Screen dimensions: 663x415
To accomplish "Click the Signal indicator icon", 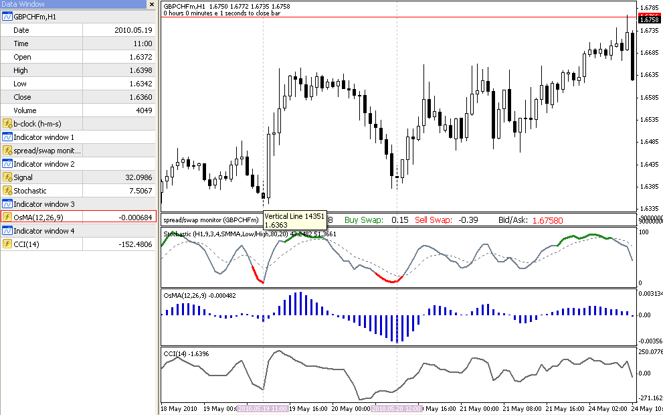I will (x=7, y=177).
